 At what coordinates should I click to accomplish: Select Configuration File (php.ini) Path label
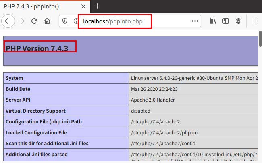pyautogui.click(x=44, y=121)
